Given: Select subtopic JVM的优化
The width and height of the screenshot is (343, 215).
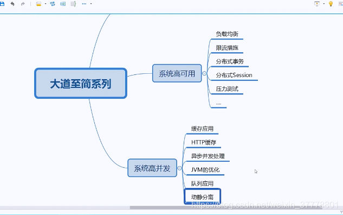Looking at the screenshot, I should 205,170.
